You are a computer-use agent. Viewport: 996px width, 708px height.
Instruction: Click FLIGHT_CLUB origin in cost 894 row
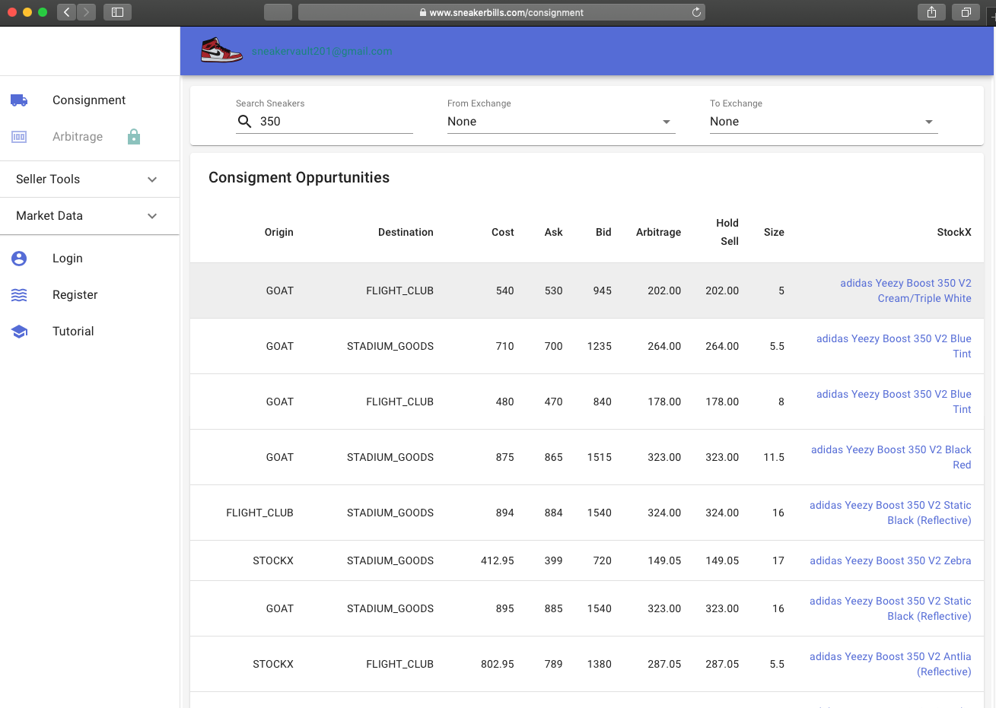(x=259, y=513)
